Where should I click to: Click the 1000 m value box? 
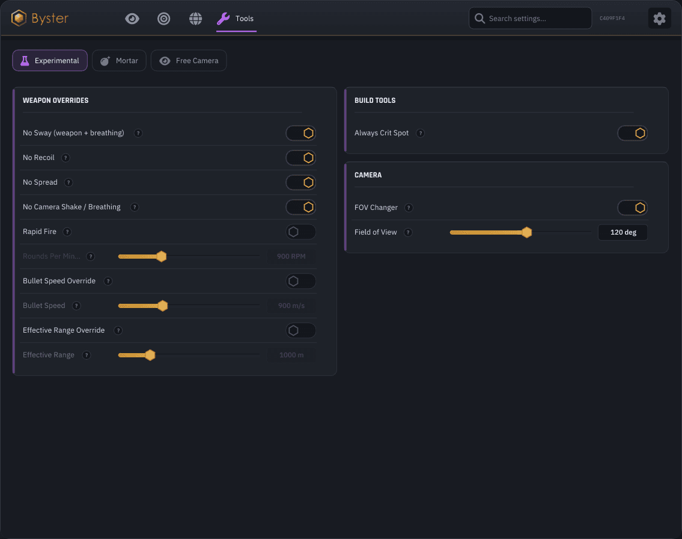pos(291,356)
